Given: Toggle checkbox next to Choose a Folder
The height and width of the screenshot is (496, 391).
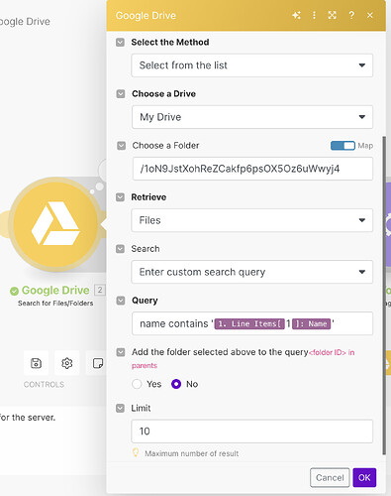Looking at the screenshot, I should tap(121, 146).
